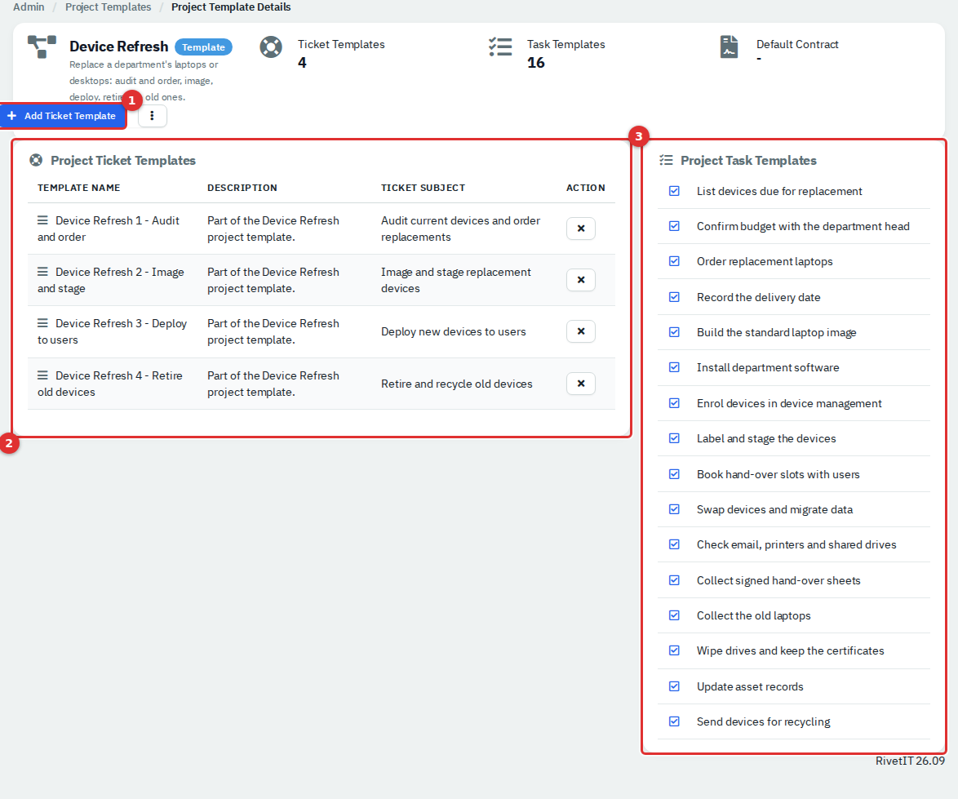Click Project Template Details breadcrumb text
Viewport: 958px width, 799px height.
click(231, 7)
